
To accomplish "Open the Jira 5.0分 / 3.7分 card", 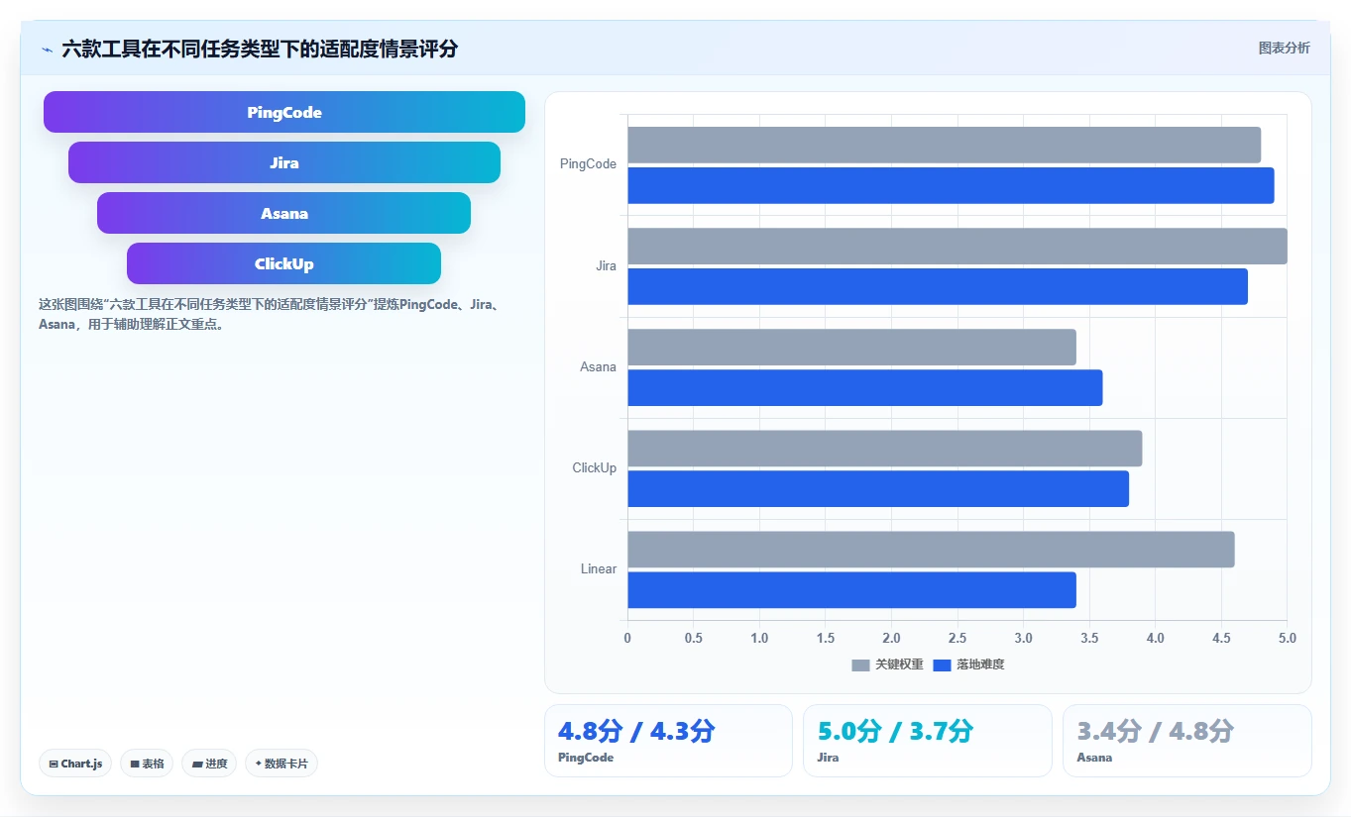I will coord(927,741).
